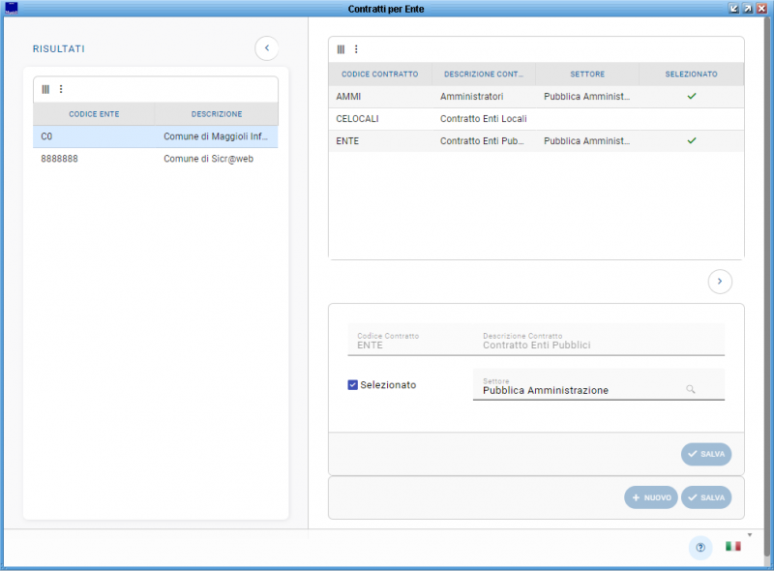Viewport: 774px width, 571px height.
Task: Click the columns icon in the Risultati grid
Action: pyautogui.click(x=45, y=89)
